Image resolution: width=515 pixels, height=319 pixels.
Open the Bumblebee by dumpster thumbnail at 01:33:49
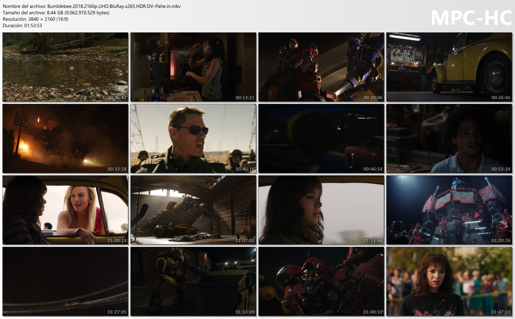[193, 281]
